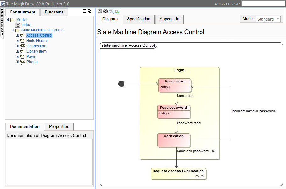Click in the Quick Search field
This screenshot has width=286, height=189.
coord(263,4)
